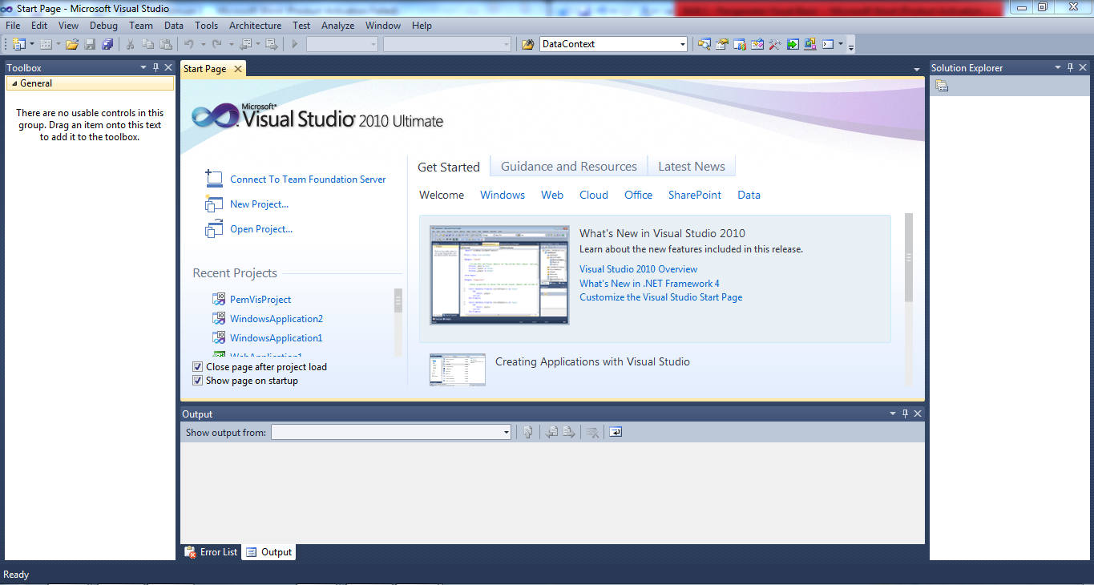Click the 'Connect To Team Foundation Server' link

tap(307, 180)
